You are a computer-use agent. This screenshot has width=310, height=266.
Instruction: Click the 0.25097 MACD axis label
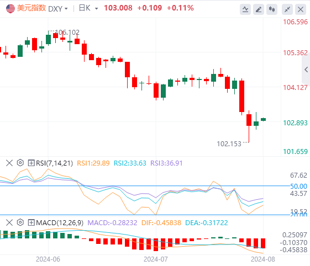click(x=295, y=235)
